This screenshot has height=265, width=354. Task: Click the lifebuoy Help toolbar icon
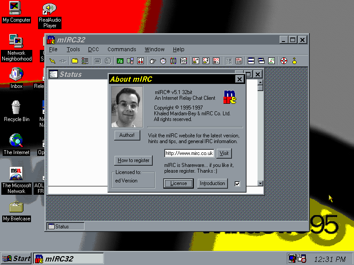[284, 61]
